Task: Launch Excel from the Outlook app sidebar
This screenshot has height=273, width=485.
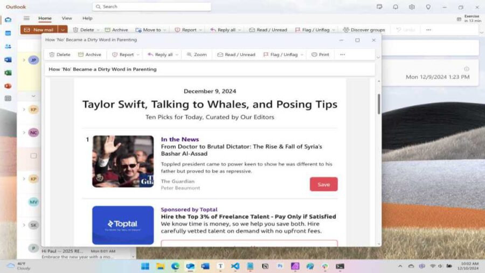Action: [8, 73]
